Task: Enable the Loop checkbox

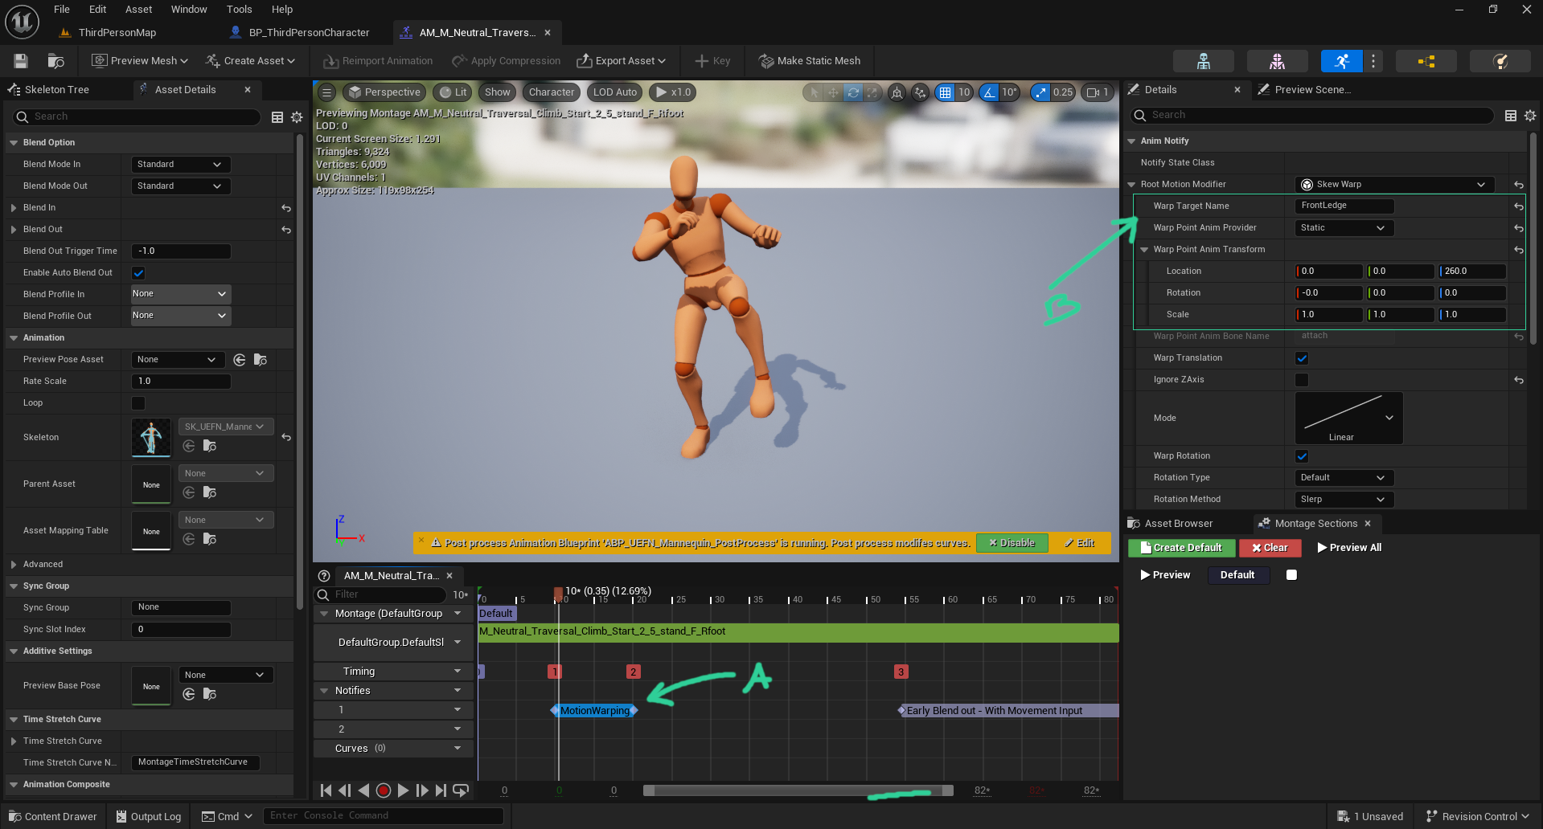Action: pyautogui.click(x=138, y=403)
